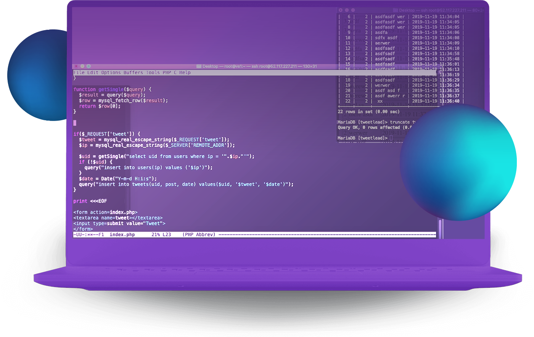Click the folder icon in front window title
The width and height of the screenshot is (534, 337).
[199, 66]
